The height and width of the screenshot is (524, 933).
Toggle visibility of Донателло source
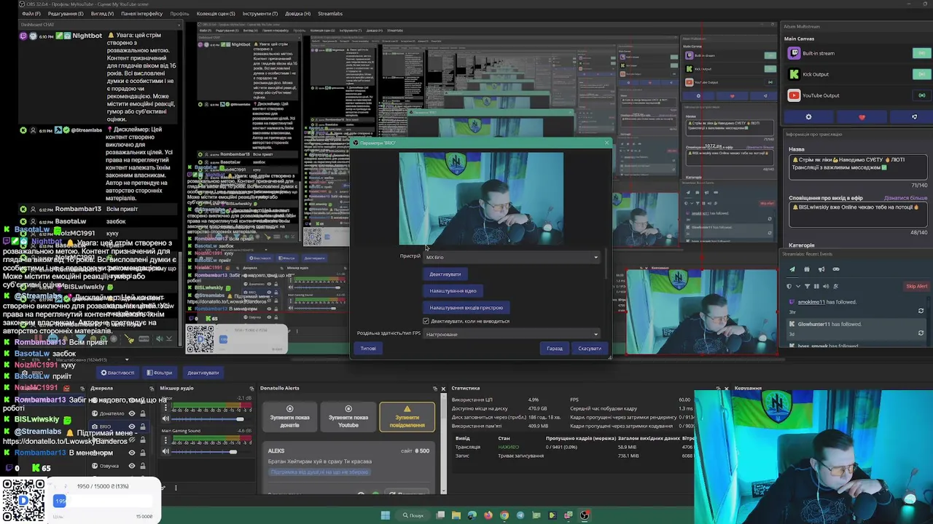pyautogui.click(x=132, y=414)
